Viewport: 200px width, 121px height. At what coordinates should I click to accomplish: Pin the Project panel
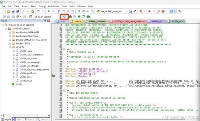pyautogui.click(x=45, y=21)
